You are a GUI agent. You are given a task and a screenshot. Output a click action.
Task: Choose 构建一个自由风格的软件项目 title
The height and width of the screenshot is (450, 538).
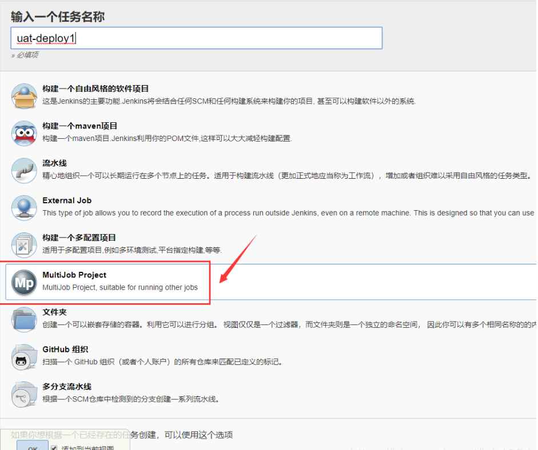click(95, 89)
